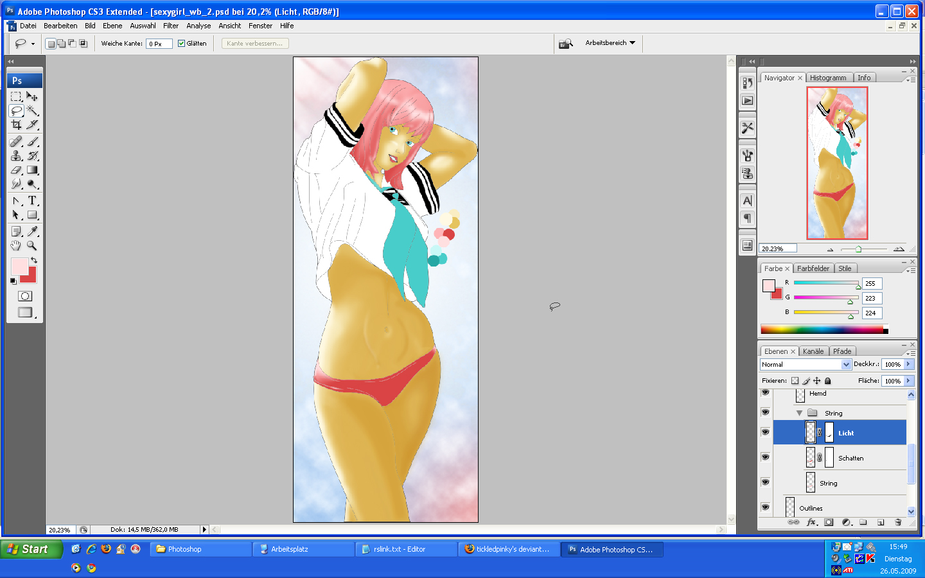The height and width of the screenshot is (578, 925).
Task: Open the Auswahl menu
Action: 143,26
